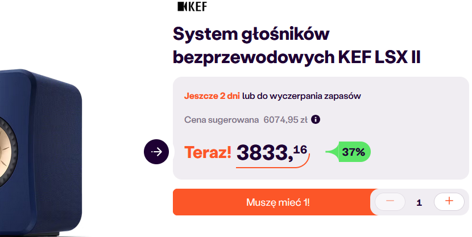Click the superscript 16 grosze of the price
The height and width of the screenshot is (237, 472).
tap(300, 149)
